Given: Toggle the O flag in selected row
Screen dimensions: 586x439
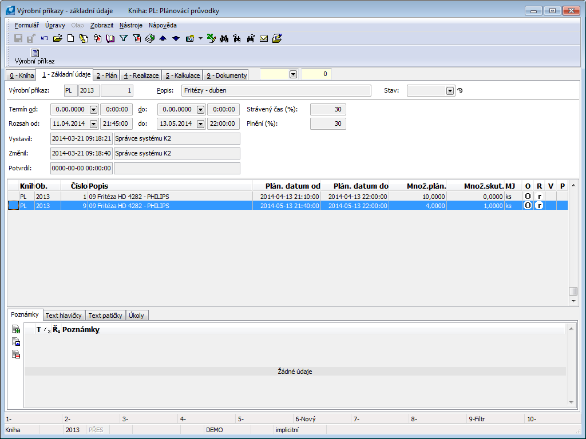Looking at the screenshot, I should 528,206.
